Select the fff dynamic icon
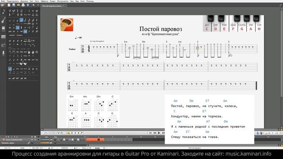The height and width of the screenshot is (159, 283). click(37, 31)
